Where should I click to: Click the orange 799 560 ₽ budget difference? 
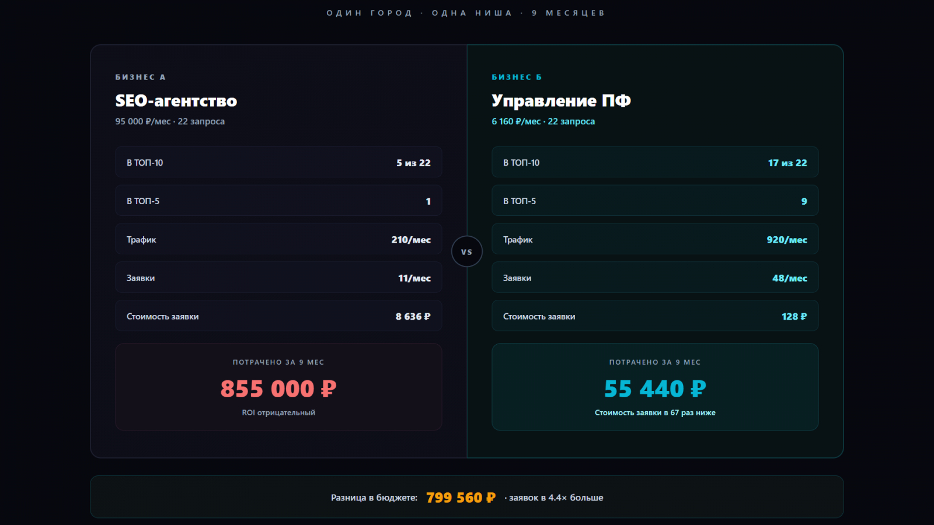pyautogui.click(x=461, y=498)
